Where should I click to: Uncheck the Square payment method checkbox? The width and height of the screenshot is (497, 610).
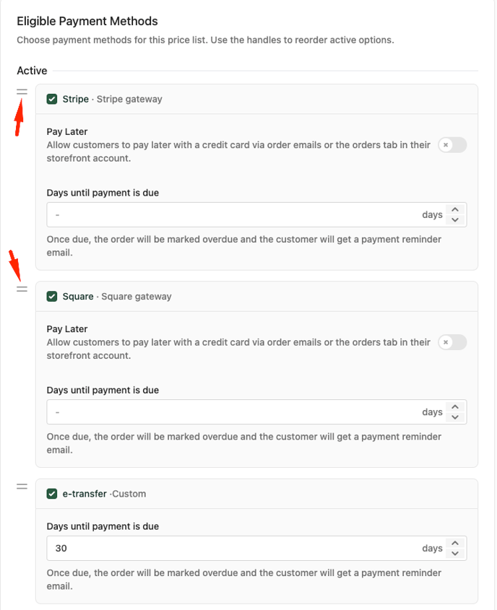tap(52, 297)
